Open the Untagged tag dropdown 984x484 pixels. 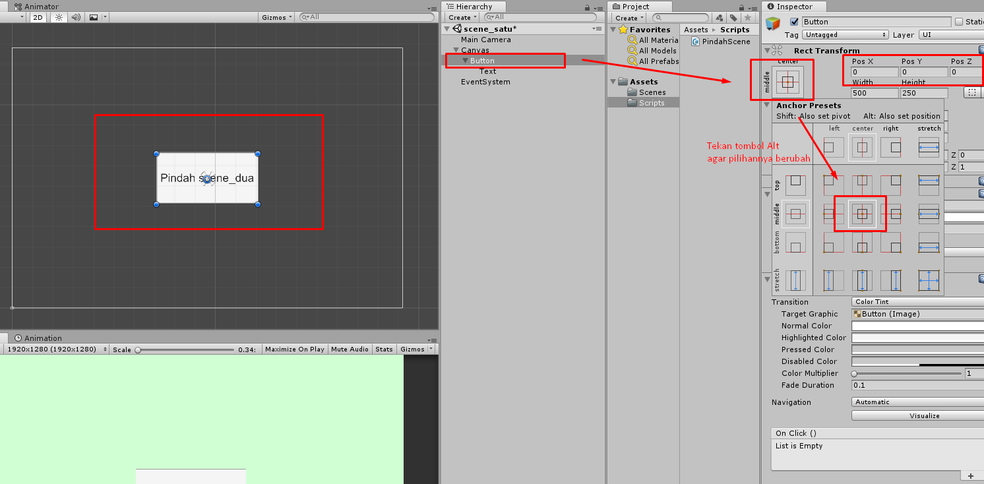pyautogui.click(x=845, y=34)
